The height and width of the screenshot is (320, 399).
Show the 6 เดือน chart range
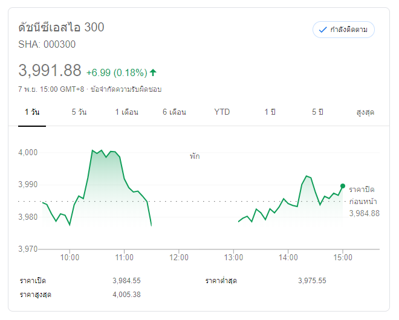(x=174, y=112)
